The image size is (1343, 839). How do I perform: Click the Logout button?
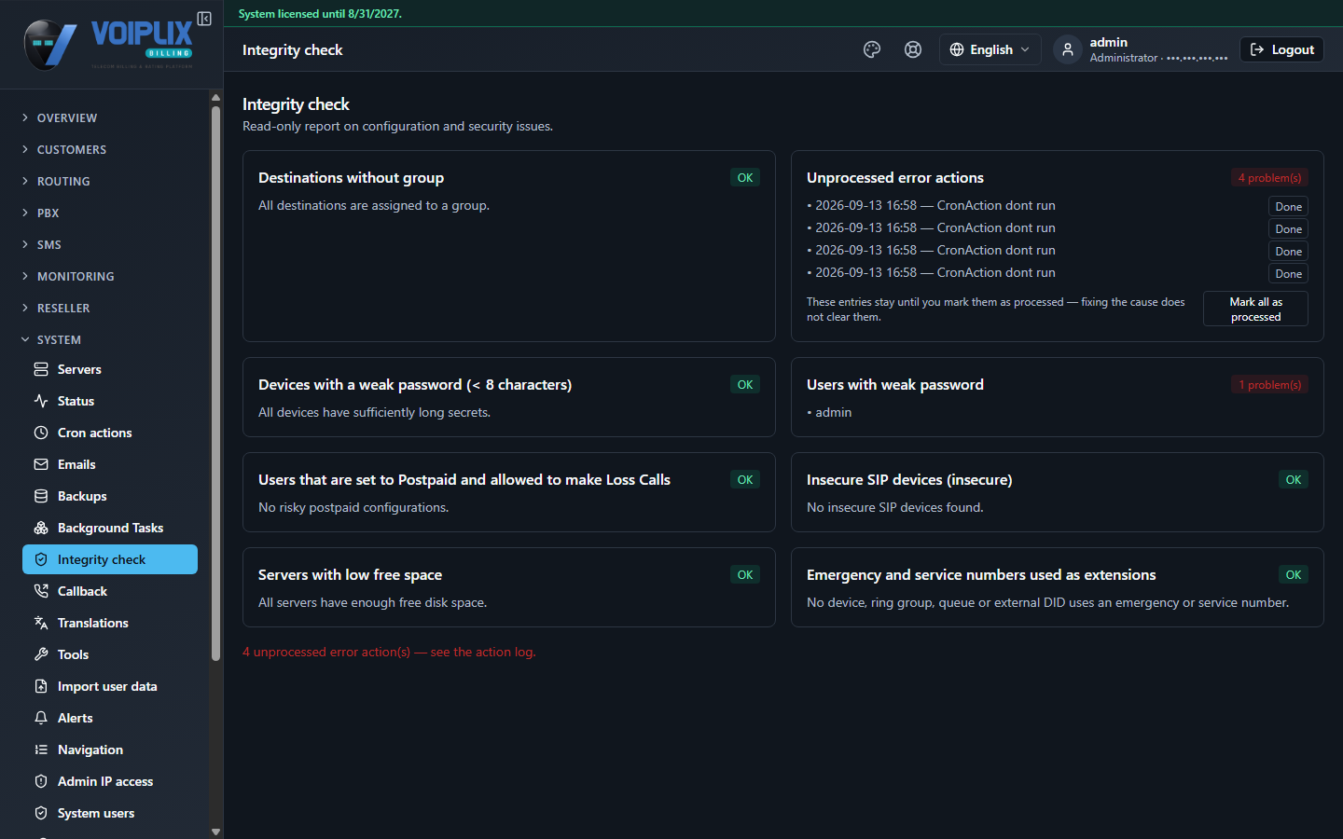coord(1281,49)
